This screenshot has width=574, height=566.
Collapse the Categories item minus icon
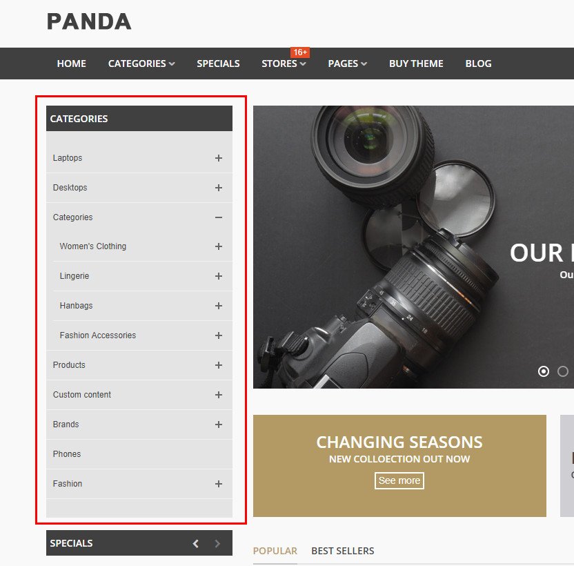(219, 217)
